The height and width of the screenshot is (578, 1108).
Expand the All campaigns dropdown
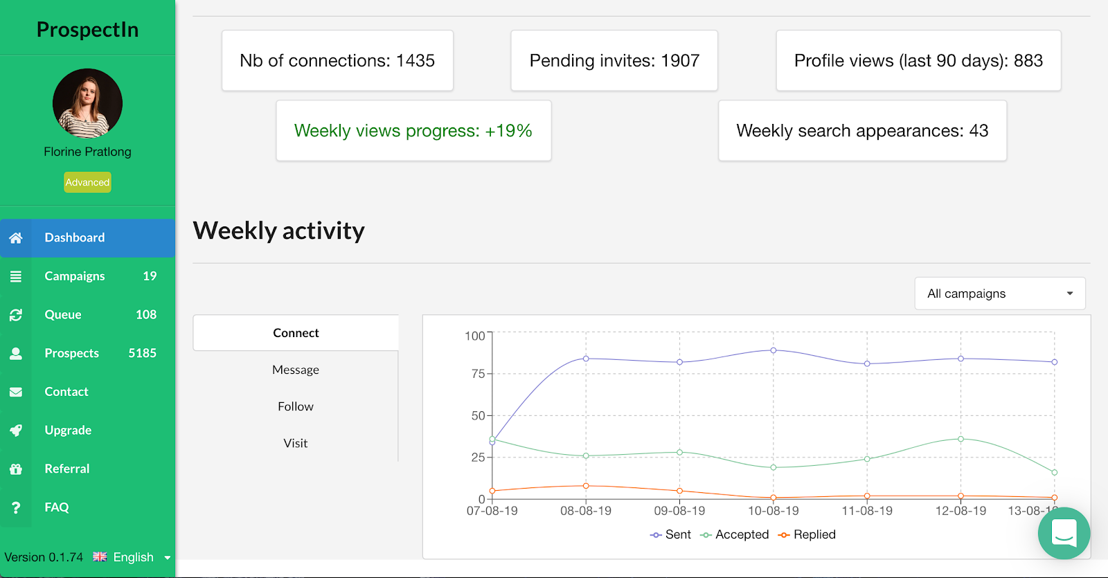pyautogui.click(x=1000, y=293)
